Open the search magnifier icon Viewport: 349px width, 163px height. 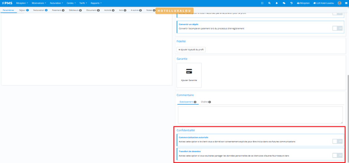point(269,3)
